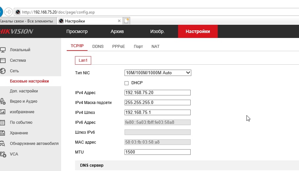The width and height of the screenshot is (299, 171).
Task: Click the Видео и Аудио microphone icon
Action: (x=3, y=101)
